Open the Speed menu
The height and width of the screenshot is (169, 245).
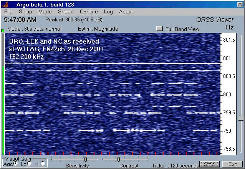pyautogui.click(x=66, y=12)
